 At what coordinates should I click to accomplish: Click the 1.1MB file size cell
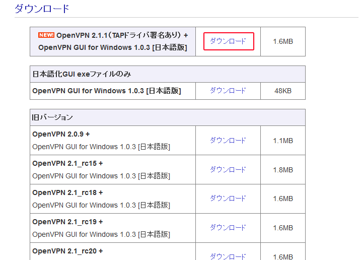[282, 141]
